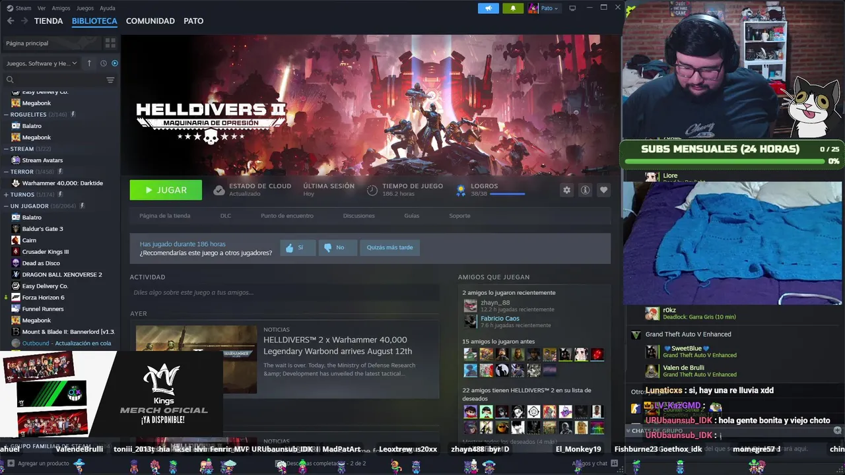Open the BIBLIOTECA tab
The height and width of the screenshot is (475, 845).
pos(94,21)
